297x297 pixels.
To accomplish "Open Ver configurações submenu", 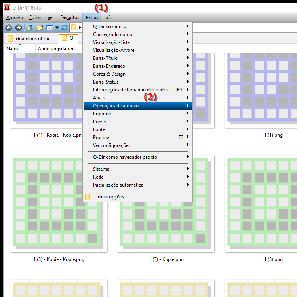I will tap(137, 145).
